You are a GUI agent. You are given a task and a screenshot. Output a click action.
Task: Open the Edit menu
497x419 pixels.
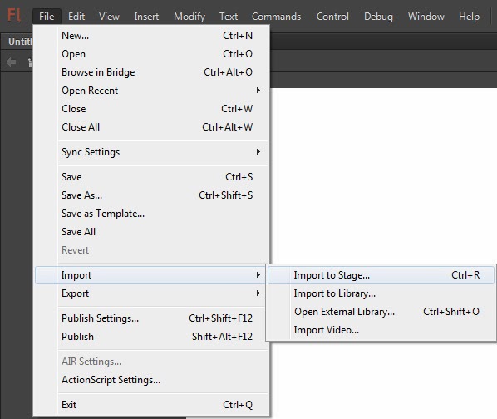tap(76, 17)
